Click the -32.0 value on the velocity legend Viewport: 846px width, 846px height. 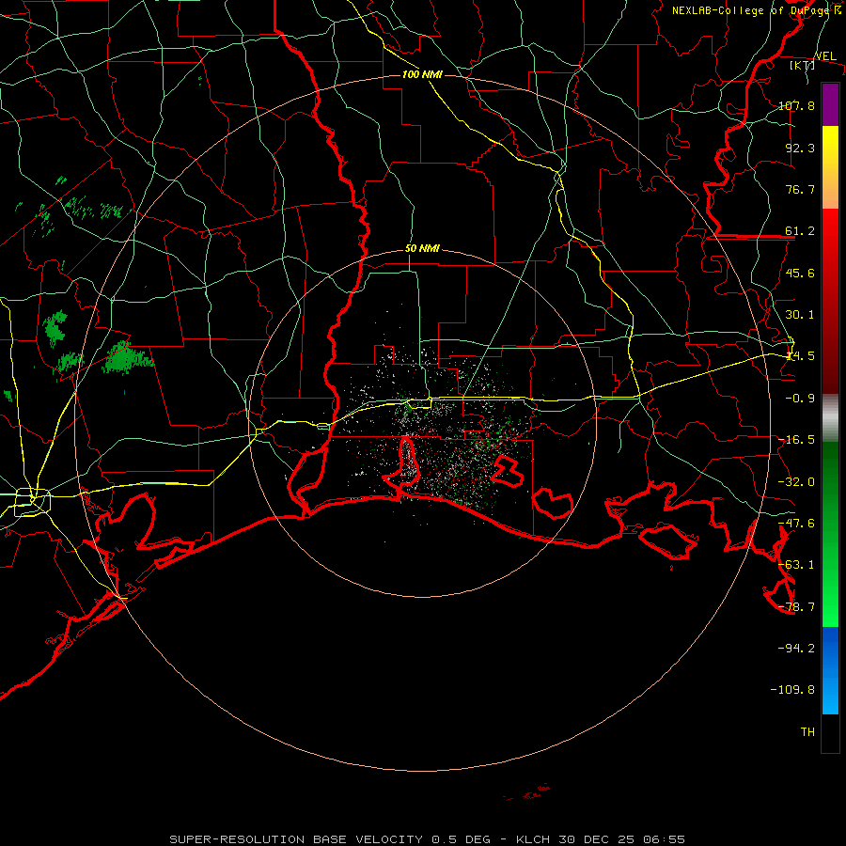tap(796, 481)
